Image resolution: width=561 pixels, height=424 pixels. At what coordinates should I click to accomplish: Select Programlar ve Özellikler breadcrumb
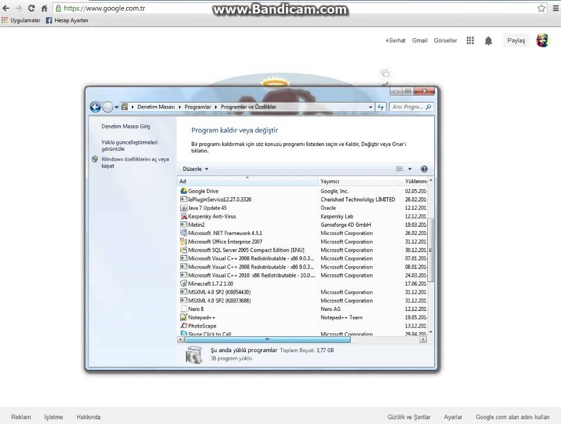[248, 107]
